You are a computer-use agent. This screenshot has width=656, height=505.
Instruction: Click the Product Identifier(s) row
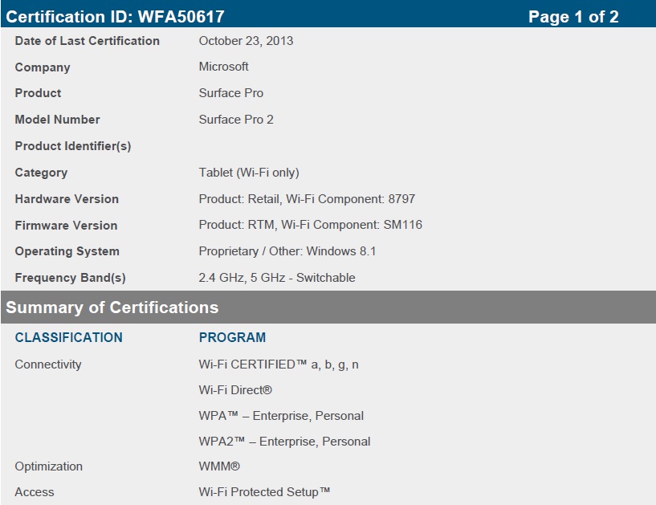(x=73, y=145)
